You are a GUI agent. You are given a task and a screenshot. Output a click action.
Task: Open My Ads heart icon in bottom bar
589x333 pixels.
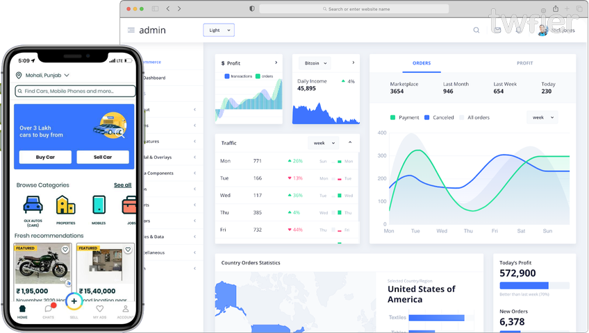click(x=99, y=309)
